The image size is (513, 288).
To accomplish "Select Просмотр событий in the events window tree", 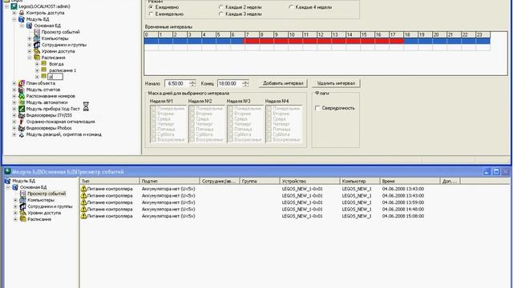I will pyautogui.click(x=46, y=194).
